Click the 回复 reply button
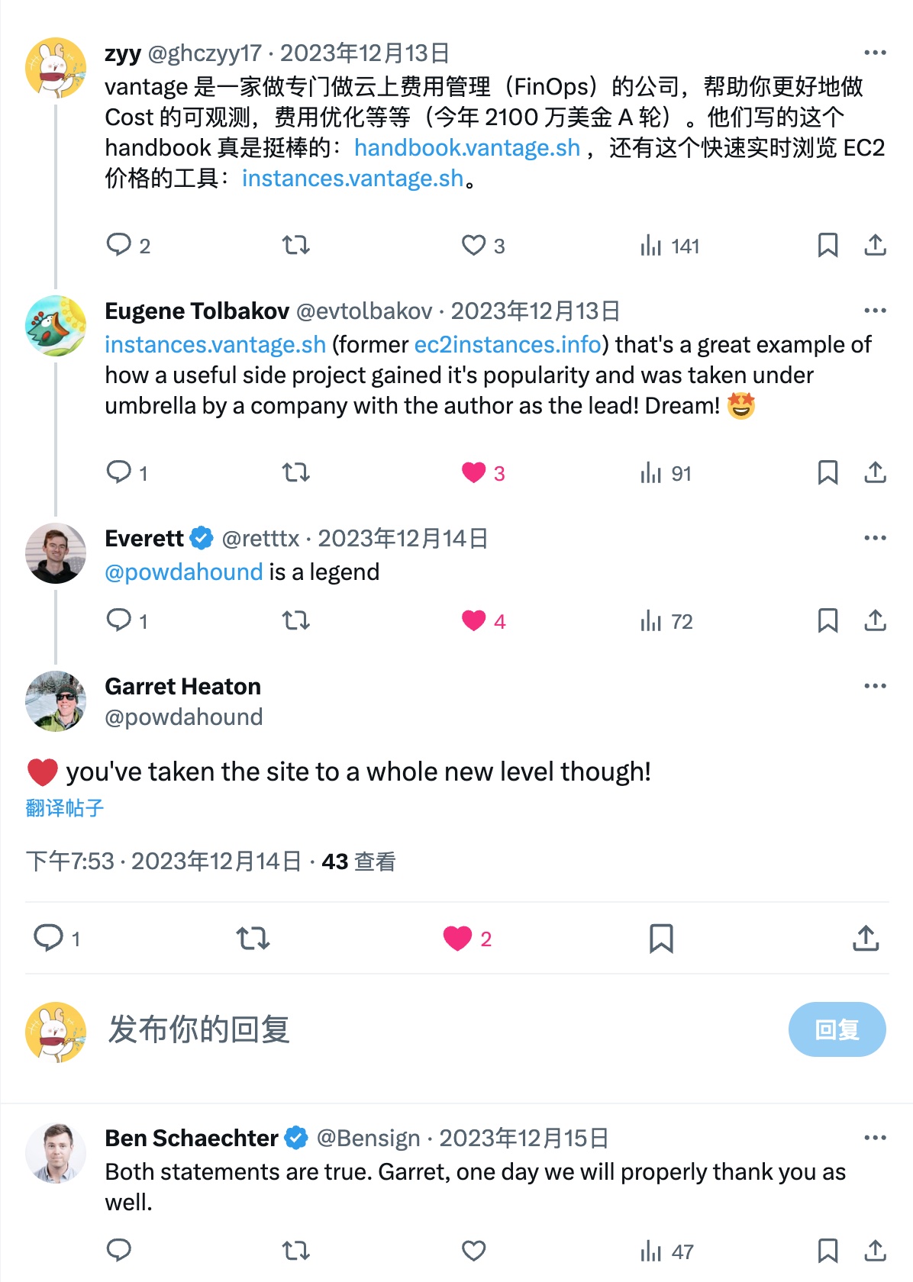This screenshot has width=913, height=1282. tap(837, 1029)
